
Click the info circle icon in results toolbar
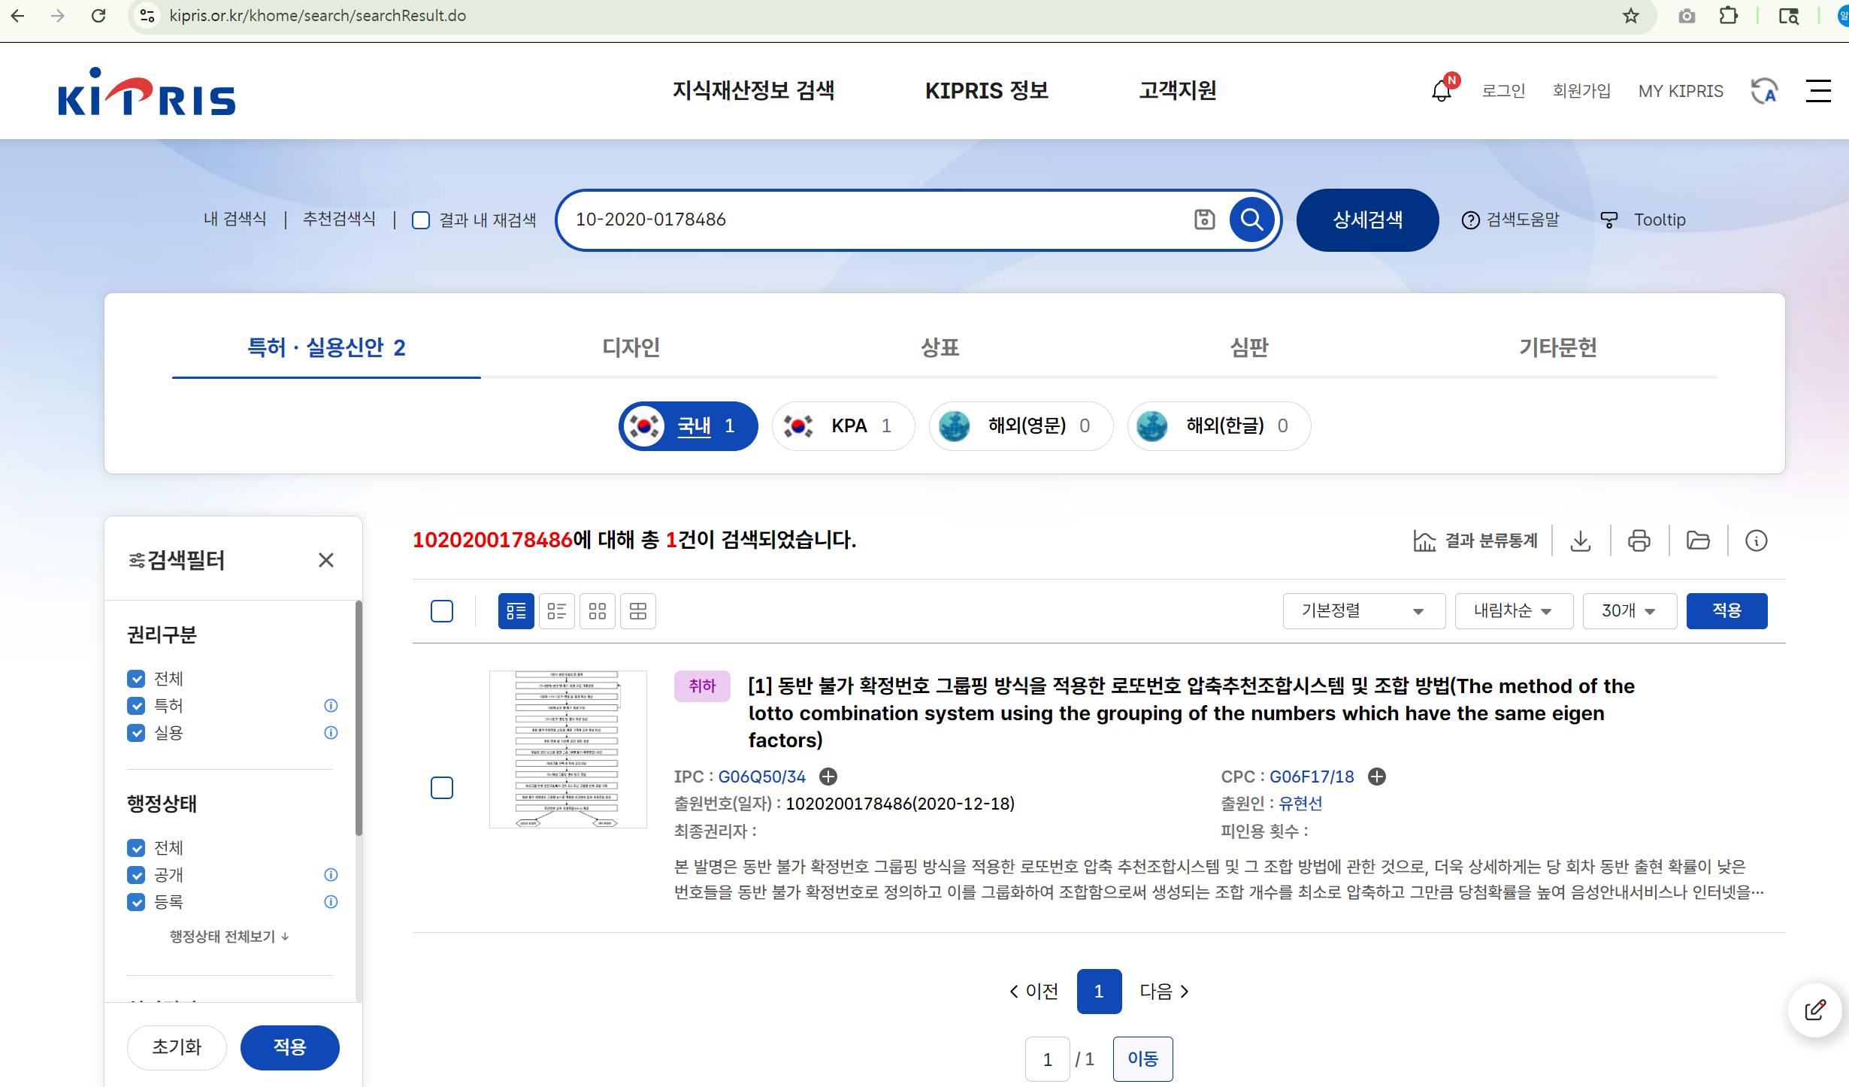[1757, 540]
